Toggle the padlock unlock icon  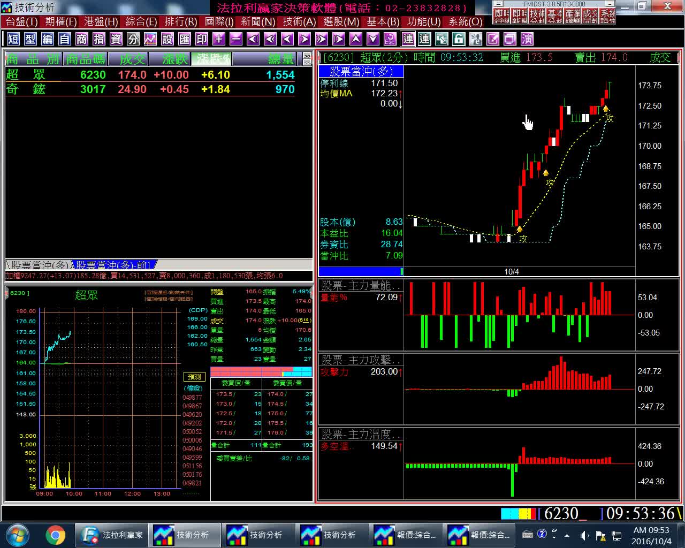(x=459, y=39)
